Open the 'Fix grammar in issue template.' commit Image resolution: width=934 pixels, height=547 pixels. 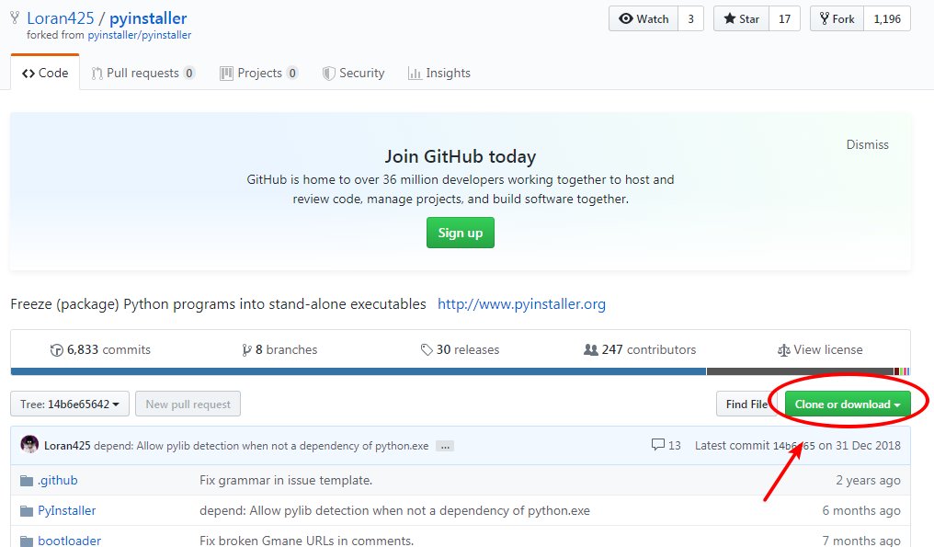(286, 480)
